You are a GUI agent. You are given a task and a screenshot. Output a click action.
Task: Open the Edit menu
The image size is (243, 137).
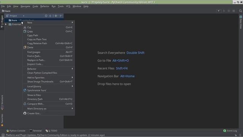(9, 6)
